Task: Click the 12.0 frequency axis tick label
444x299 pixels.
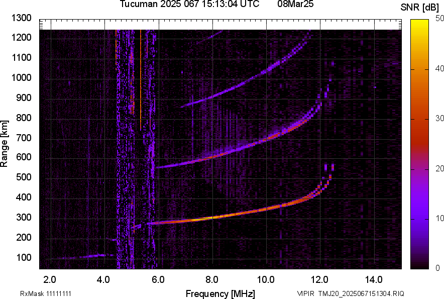Action: coord(319,280)
